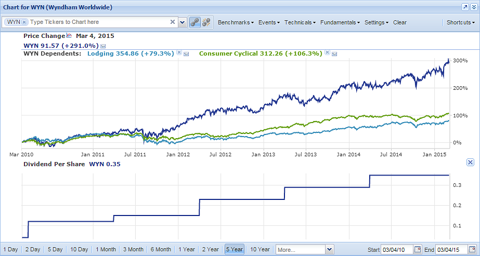480x256 pixels.
Task: Close the Dividend Per Share panel
Action: pos(471,162)
